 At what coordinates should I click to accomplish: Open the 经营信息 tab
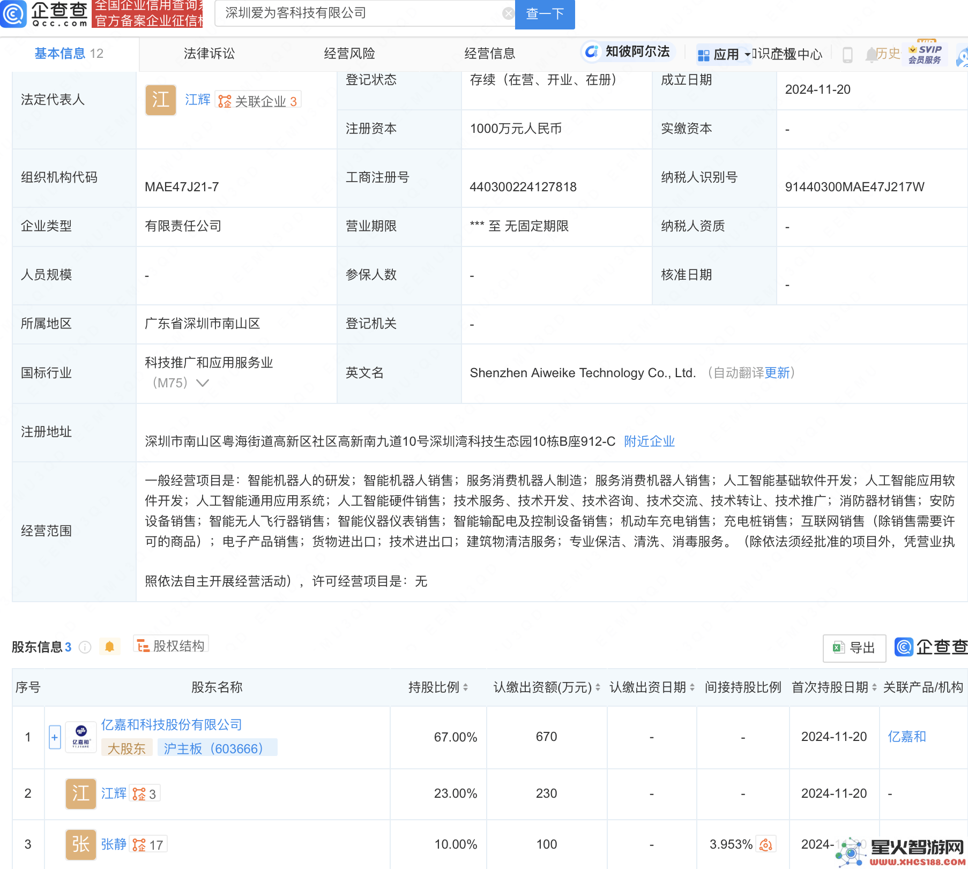pyautogui.click(x=490, y=54)
